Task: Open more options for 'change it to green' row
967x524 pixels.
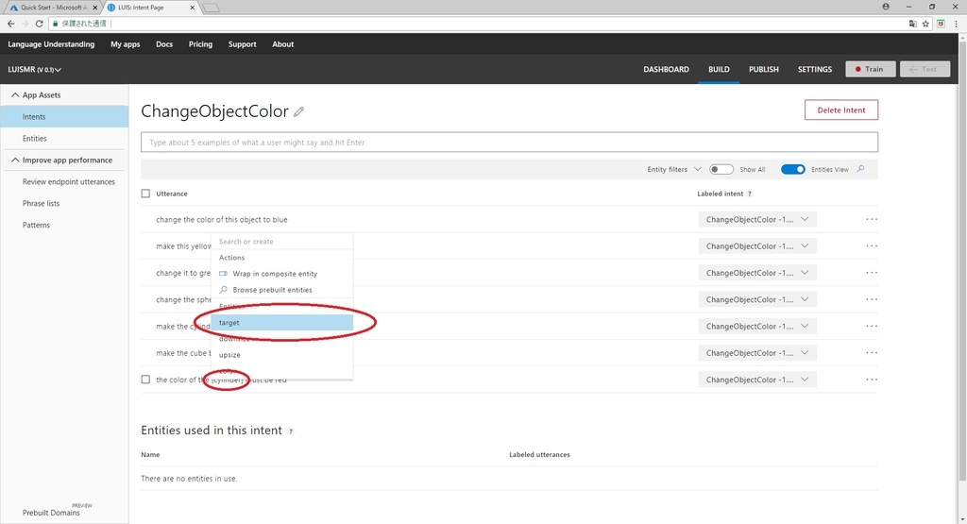Action: click(871, 273)
